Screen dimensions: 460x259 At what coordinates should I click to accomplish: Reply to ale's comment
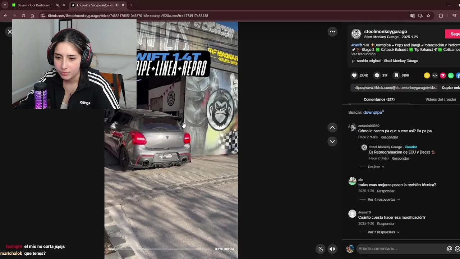[386, 191]
